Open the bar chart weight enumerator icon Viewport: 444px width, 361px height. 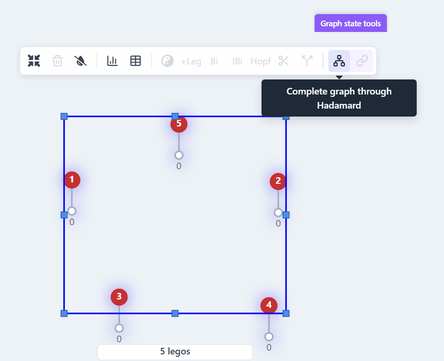(112, 61)
